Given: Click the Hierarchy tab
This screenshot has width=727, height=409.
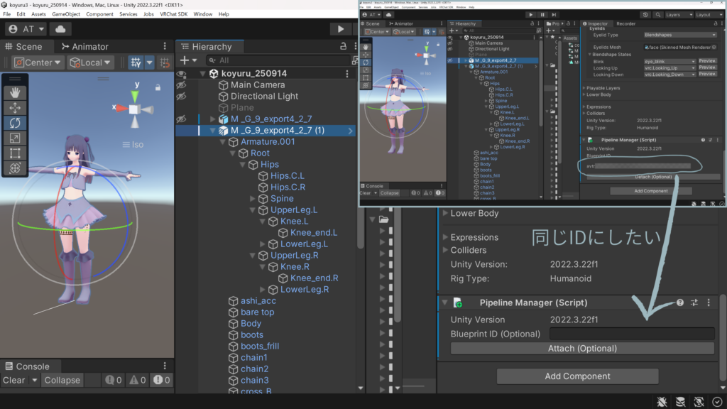Looking at the screenshot, I should click(x=207, y=46).
